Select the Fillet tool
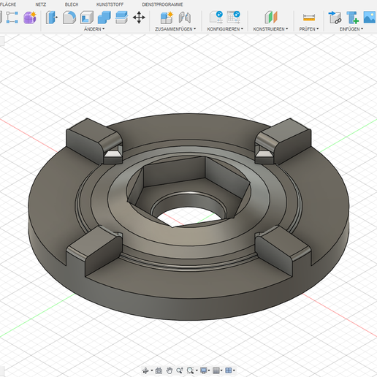The width and height of the screenshot is (377, 377). 69,18
